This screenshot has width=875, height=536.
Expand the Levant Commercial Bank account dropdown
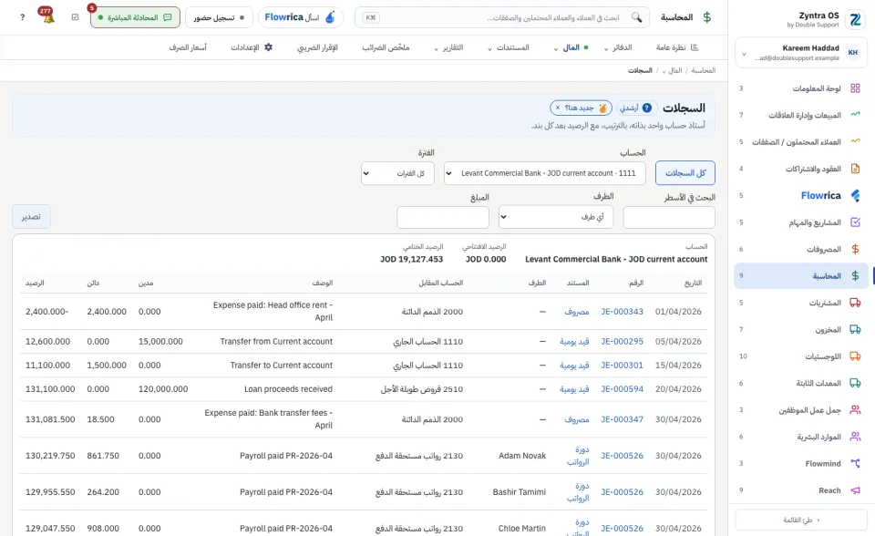(x=545, y=173)
